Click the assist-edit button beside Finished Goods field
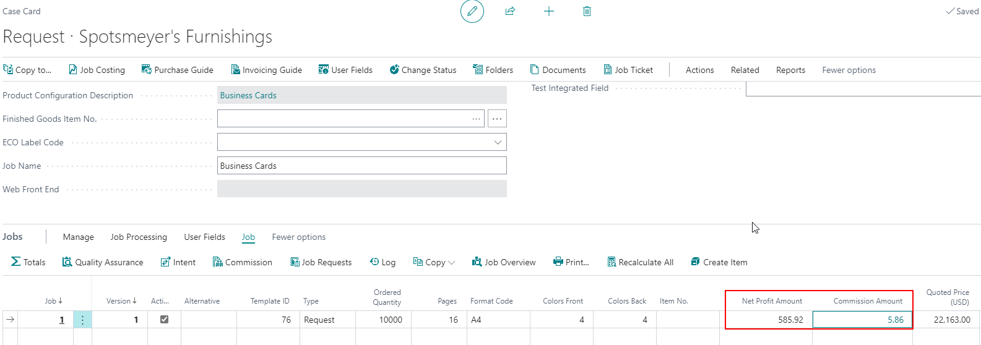 click(x=497, y=119)
